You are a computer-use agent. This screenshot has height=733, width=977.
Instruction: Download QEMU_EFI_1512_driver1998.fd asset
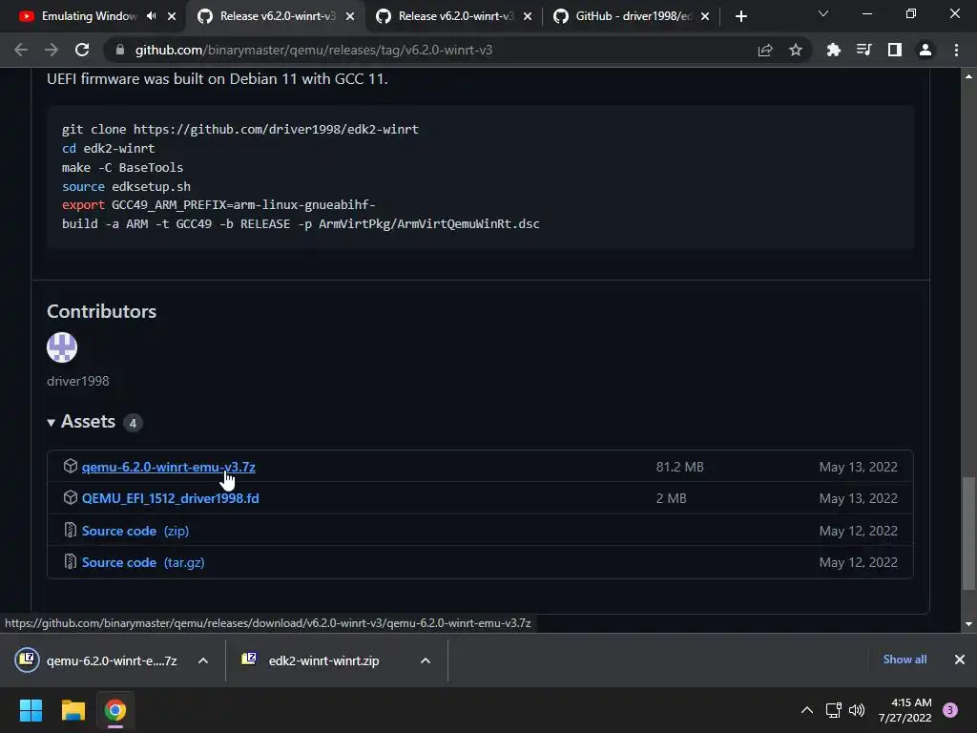coord(170,498)
